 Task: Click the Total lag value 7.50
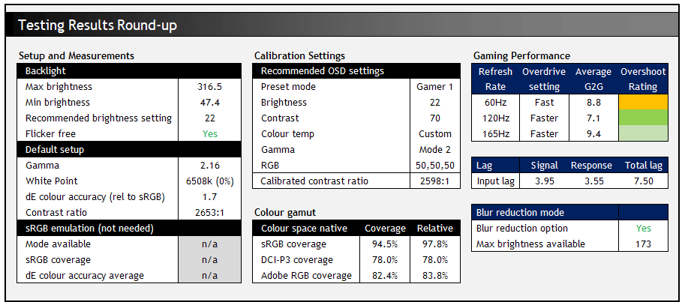643,181
